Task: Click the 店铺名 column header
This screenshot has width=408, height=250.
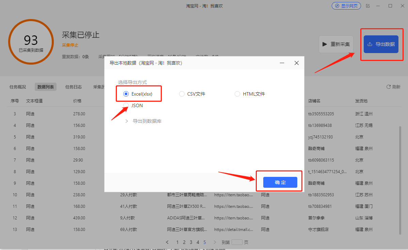Action: 314,101
